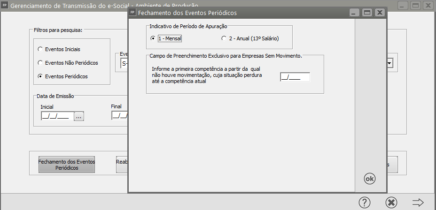The height and width of the screenshot is (210, 436).
Task: Focus the Inicial emission date field
Action: tap(56, 116)
